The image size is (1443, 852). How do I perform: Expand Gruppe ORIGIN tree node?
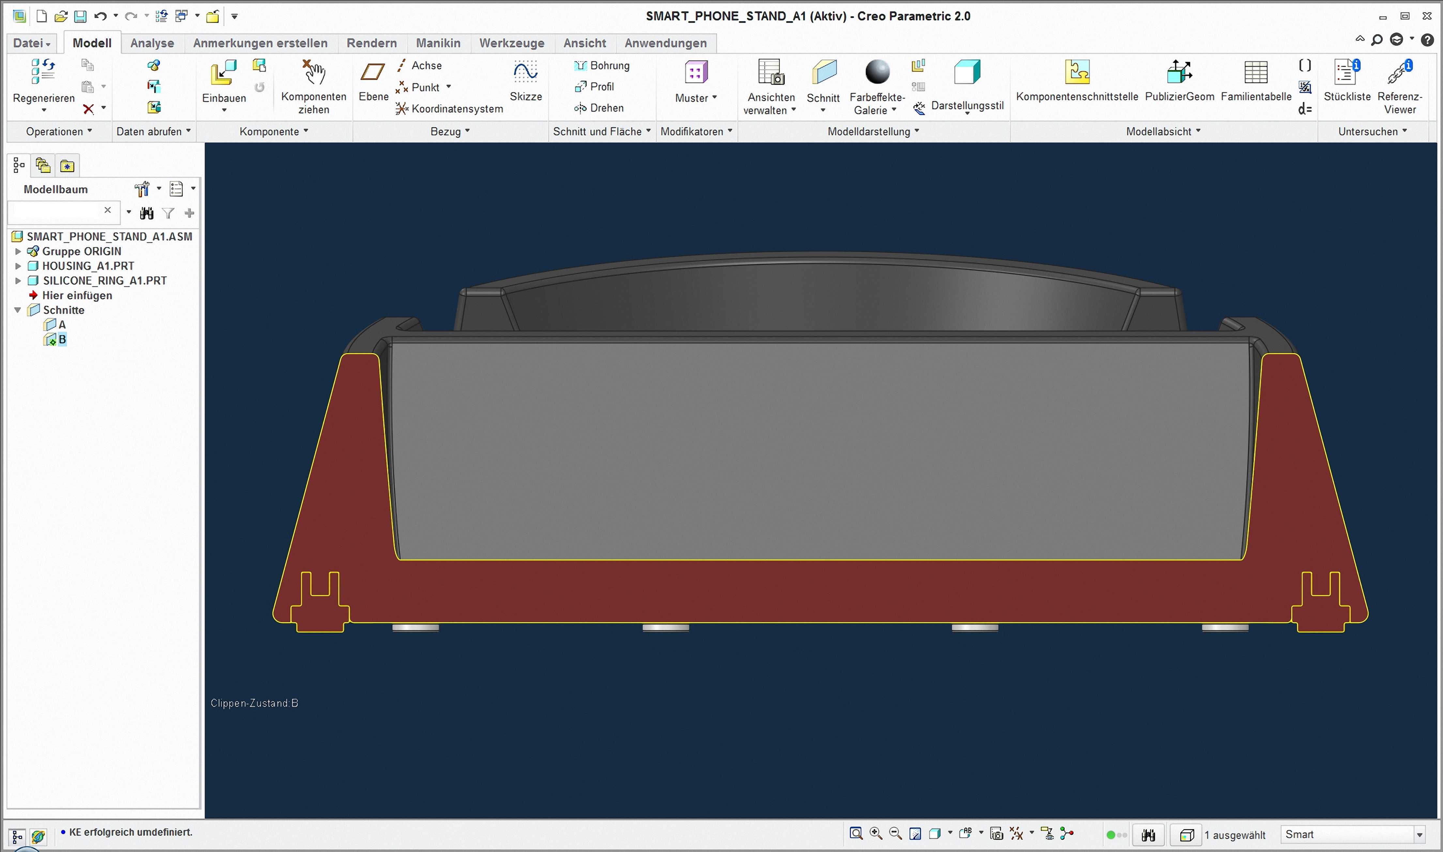click(18, 251)
